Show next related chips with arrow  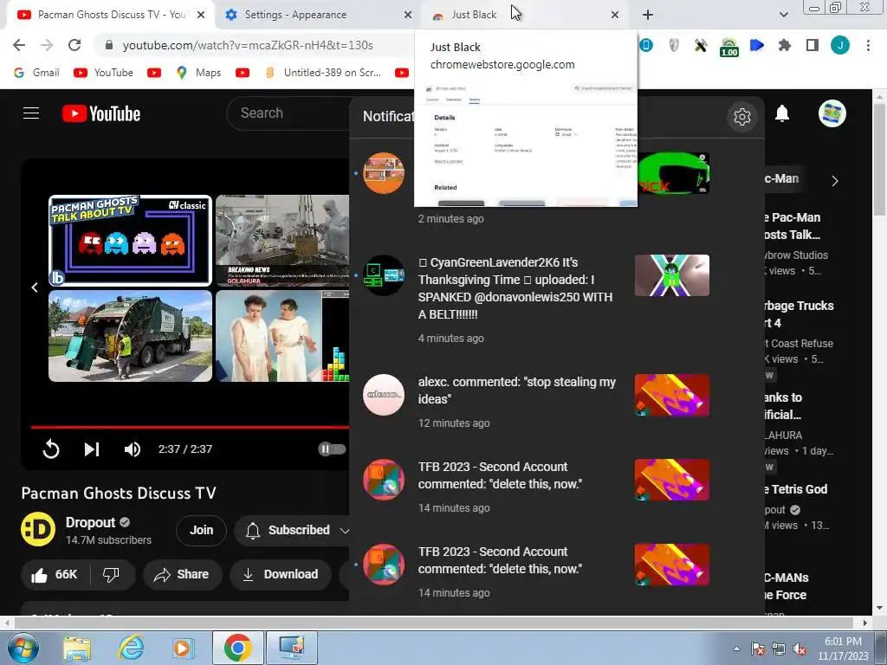click(x=834, y=181)
